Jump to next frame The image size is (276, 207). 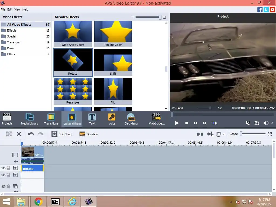pos(204,123)
